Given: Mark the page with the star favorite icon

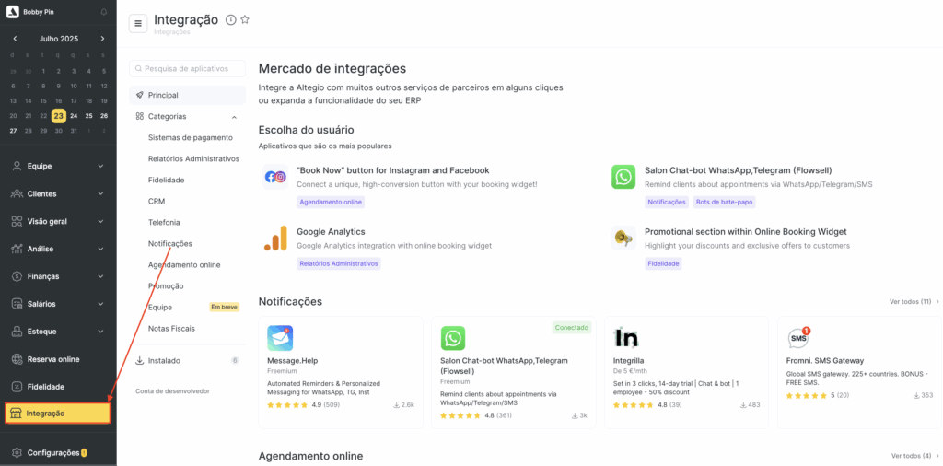Looking at the screenshot, I should tap(245, 20).
